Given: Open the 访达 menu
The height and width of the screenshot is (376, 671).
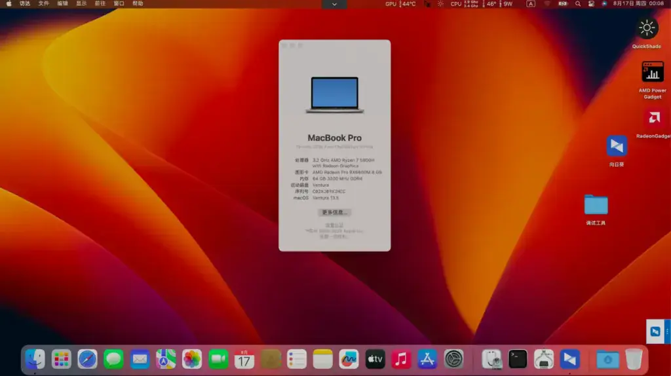Looking at the screenshot, I should click(x=25, y=3).
